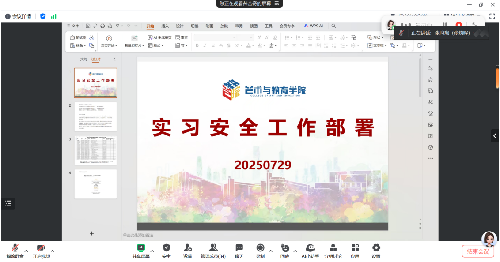Screen dimensions: 500x262
Task: Unmute microphone with 解除静音
Action: (x=15, y=248)
